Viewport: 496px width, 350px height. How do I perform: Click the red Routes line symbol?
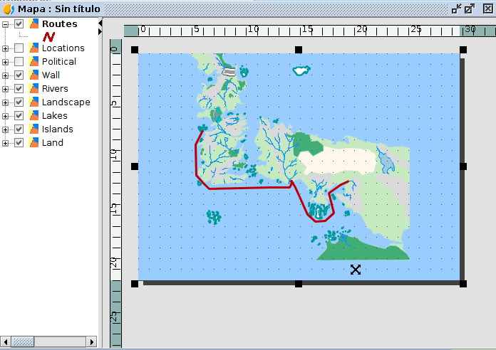click(x=49, y=36)
